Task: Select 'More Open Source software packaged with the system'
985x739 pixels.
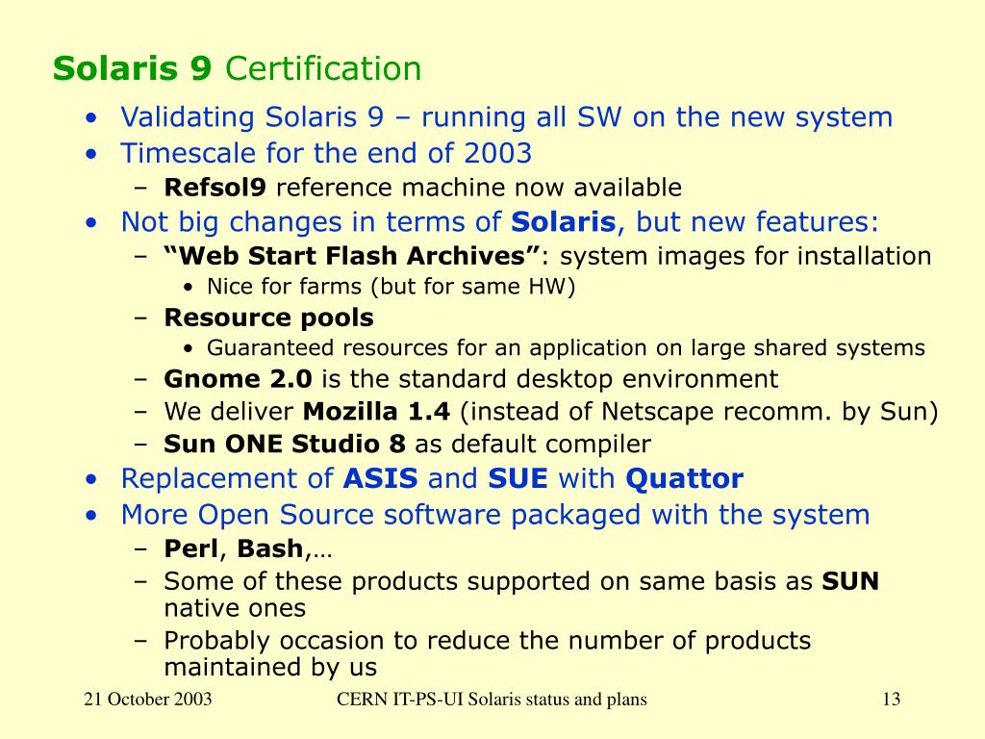Action: click(495, 516)
